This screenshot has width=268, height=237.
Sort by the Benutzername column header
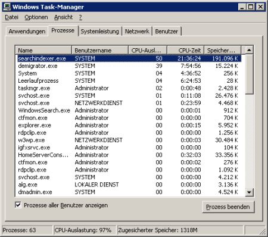coord(100,51)
